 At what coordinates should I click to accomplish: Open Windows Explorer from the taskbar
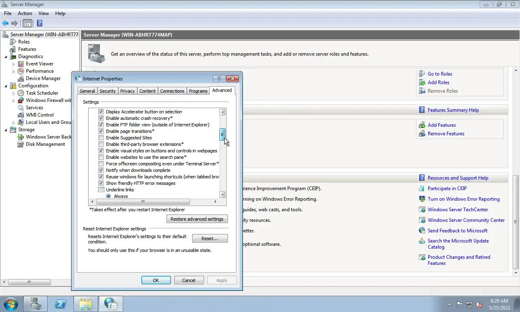[x=86, y=304]
